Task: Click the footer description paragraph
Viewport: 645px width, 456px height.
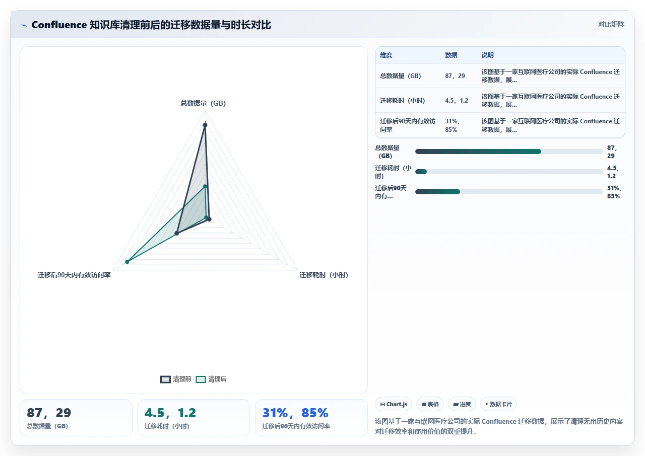Action: 499,426
